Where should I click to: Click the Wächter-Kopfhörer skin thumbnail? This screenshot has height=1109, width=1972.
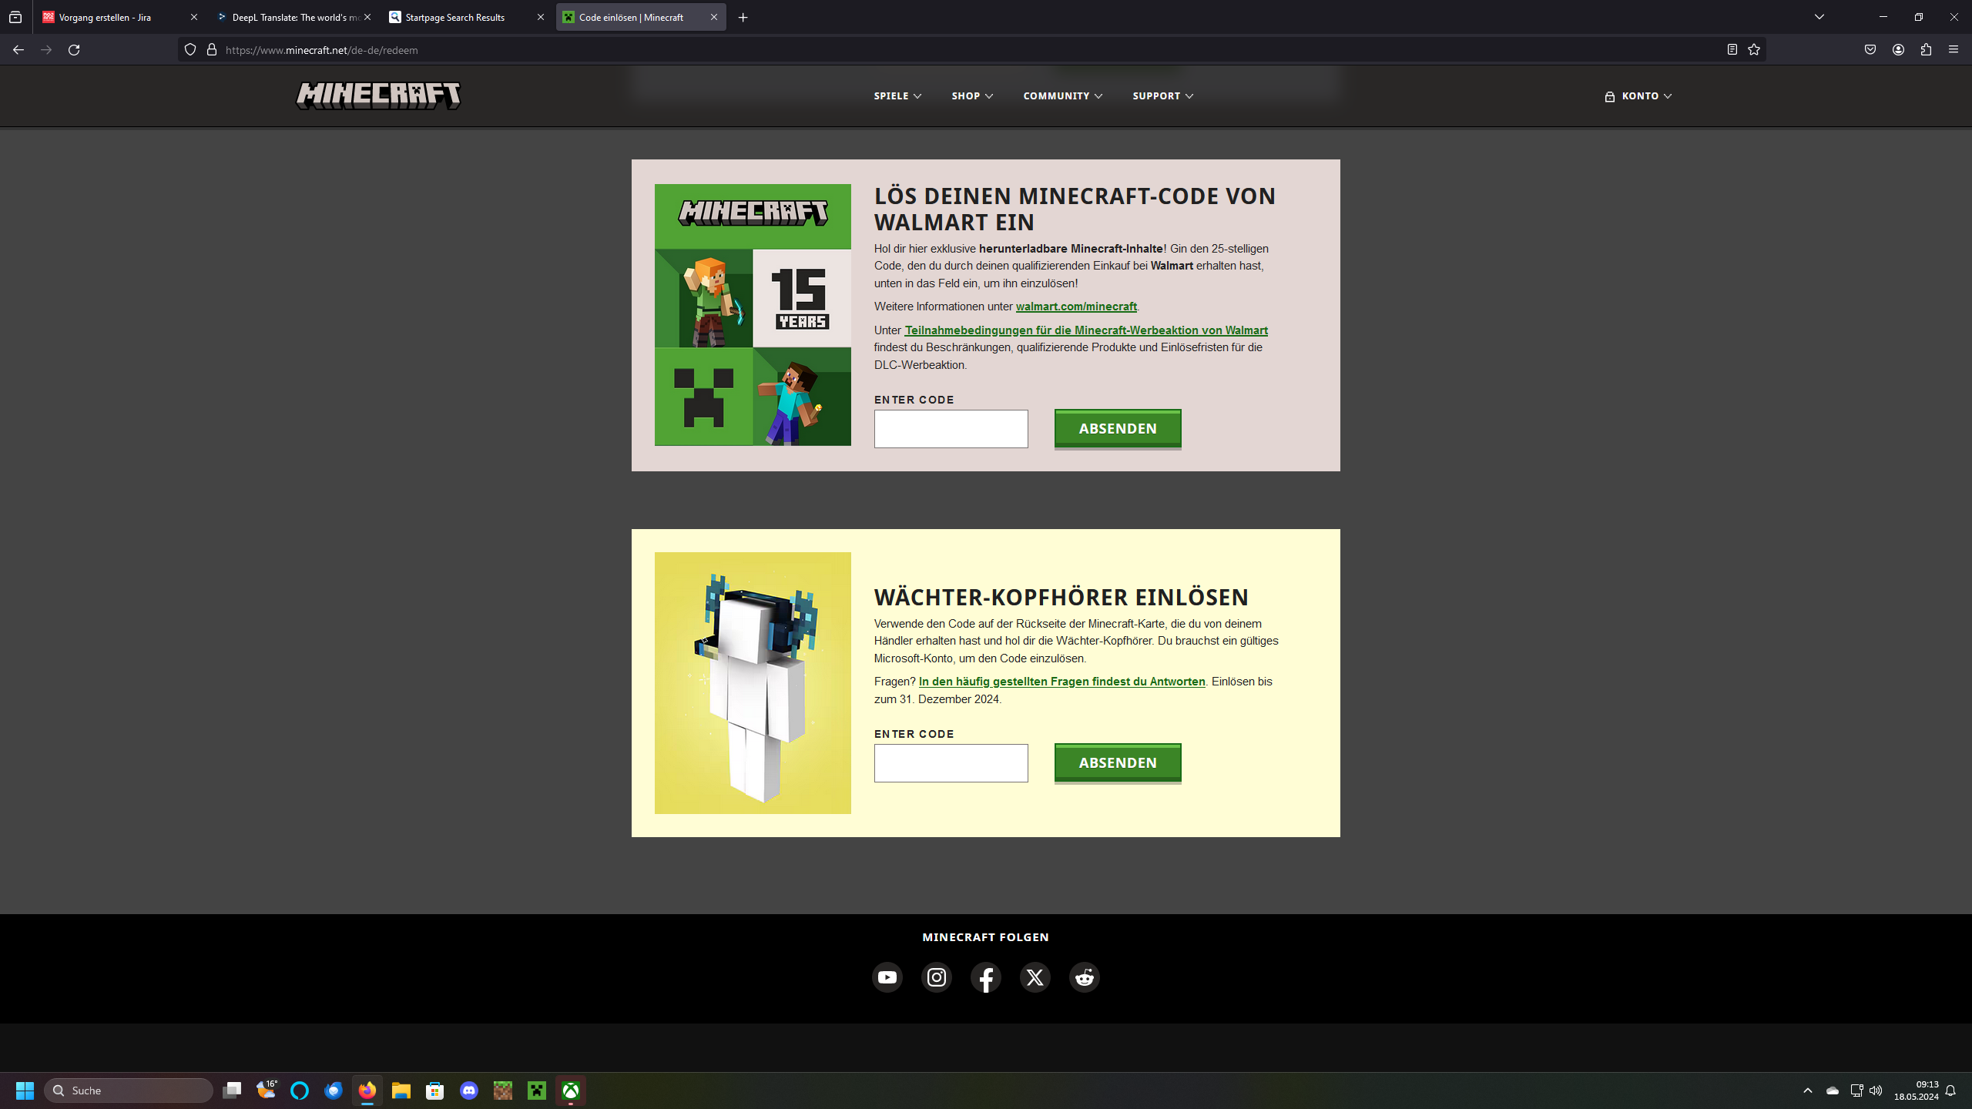753,683
